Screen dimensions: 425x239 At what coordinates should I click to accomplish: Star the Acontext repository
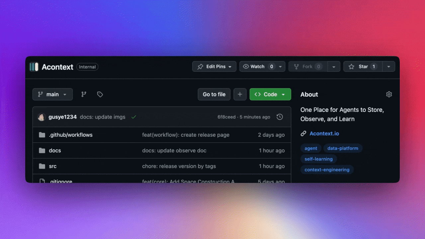[363, 66]
